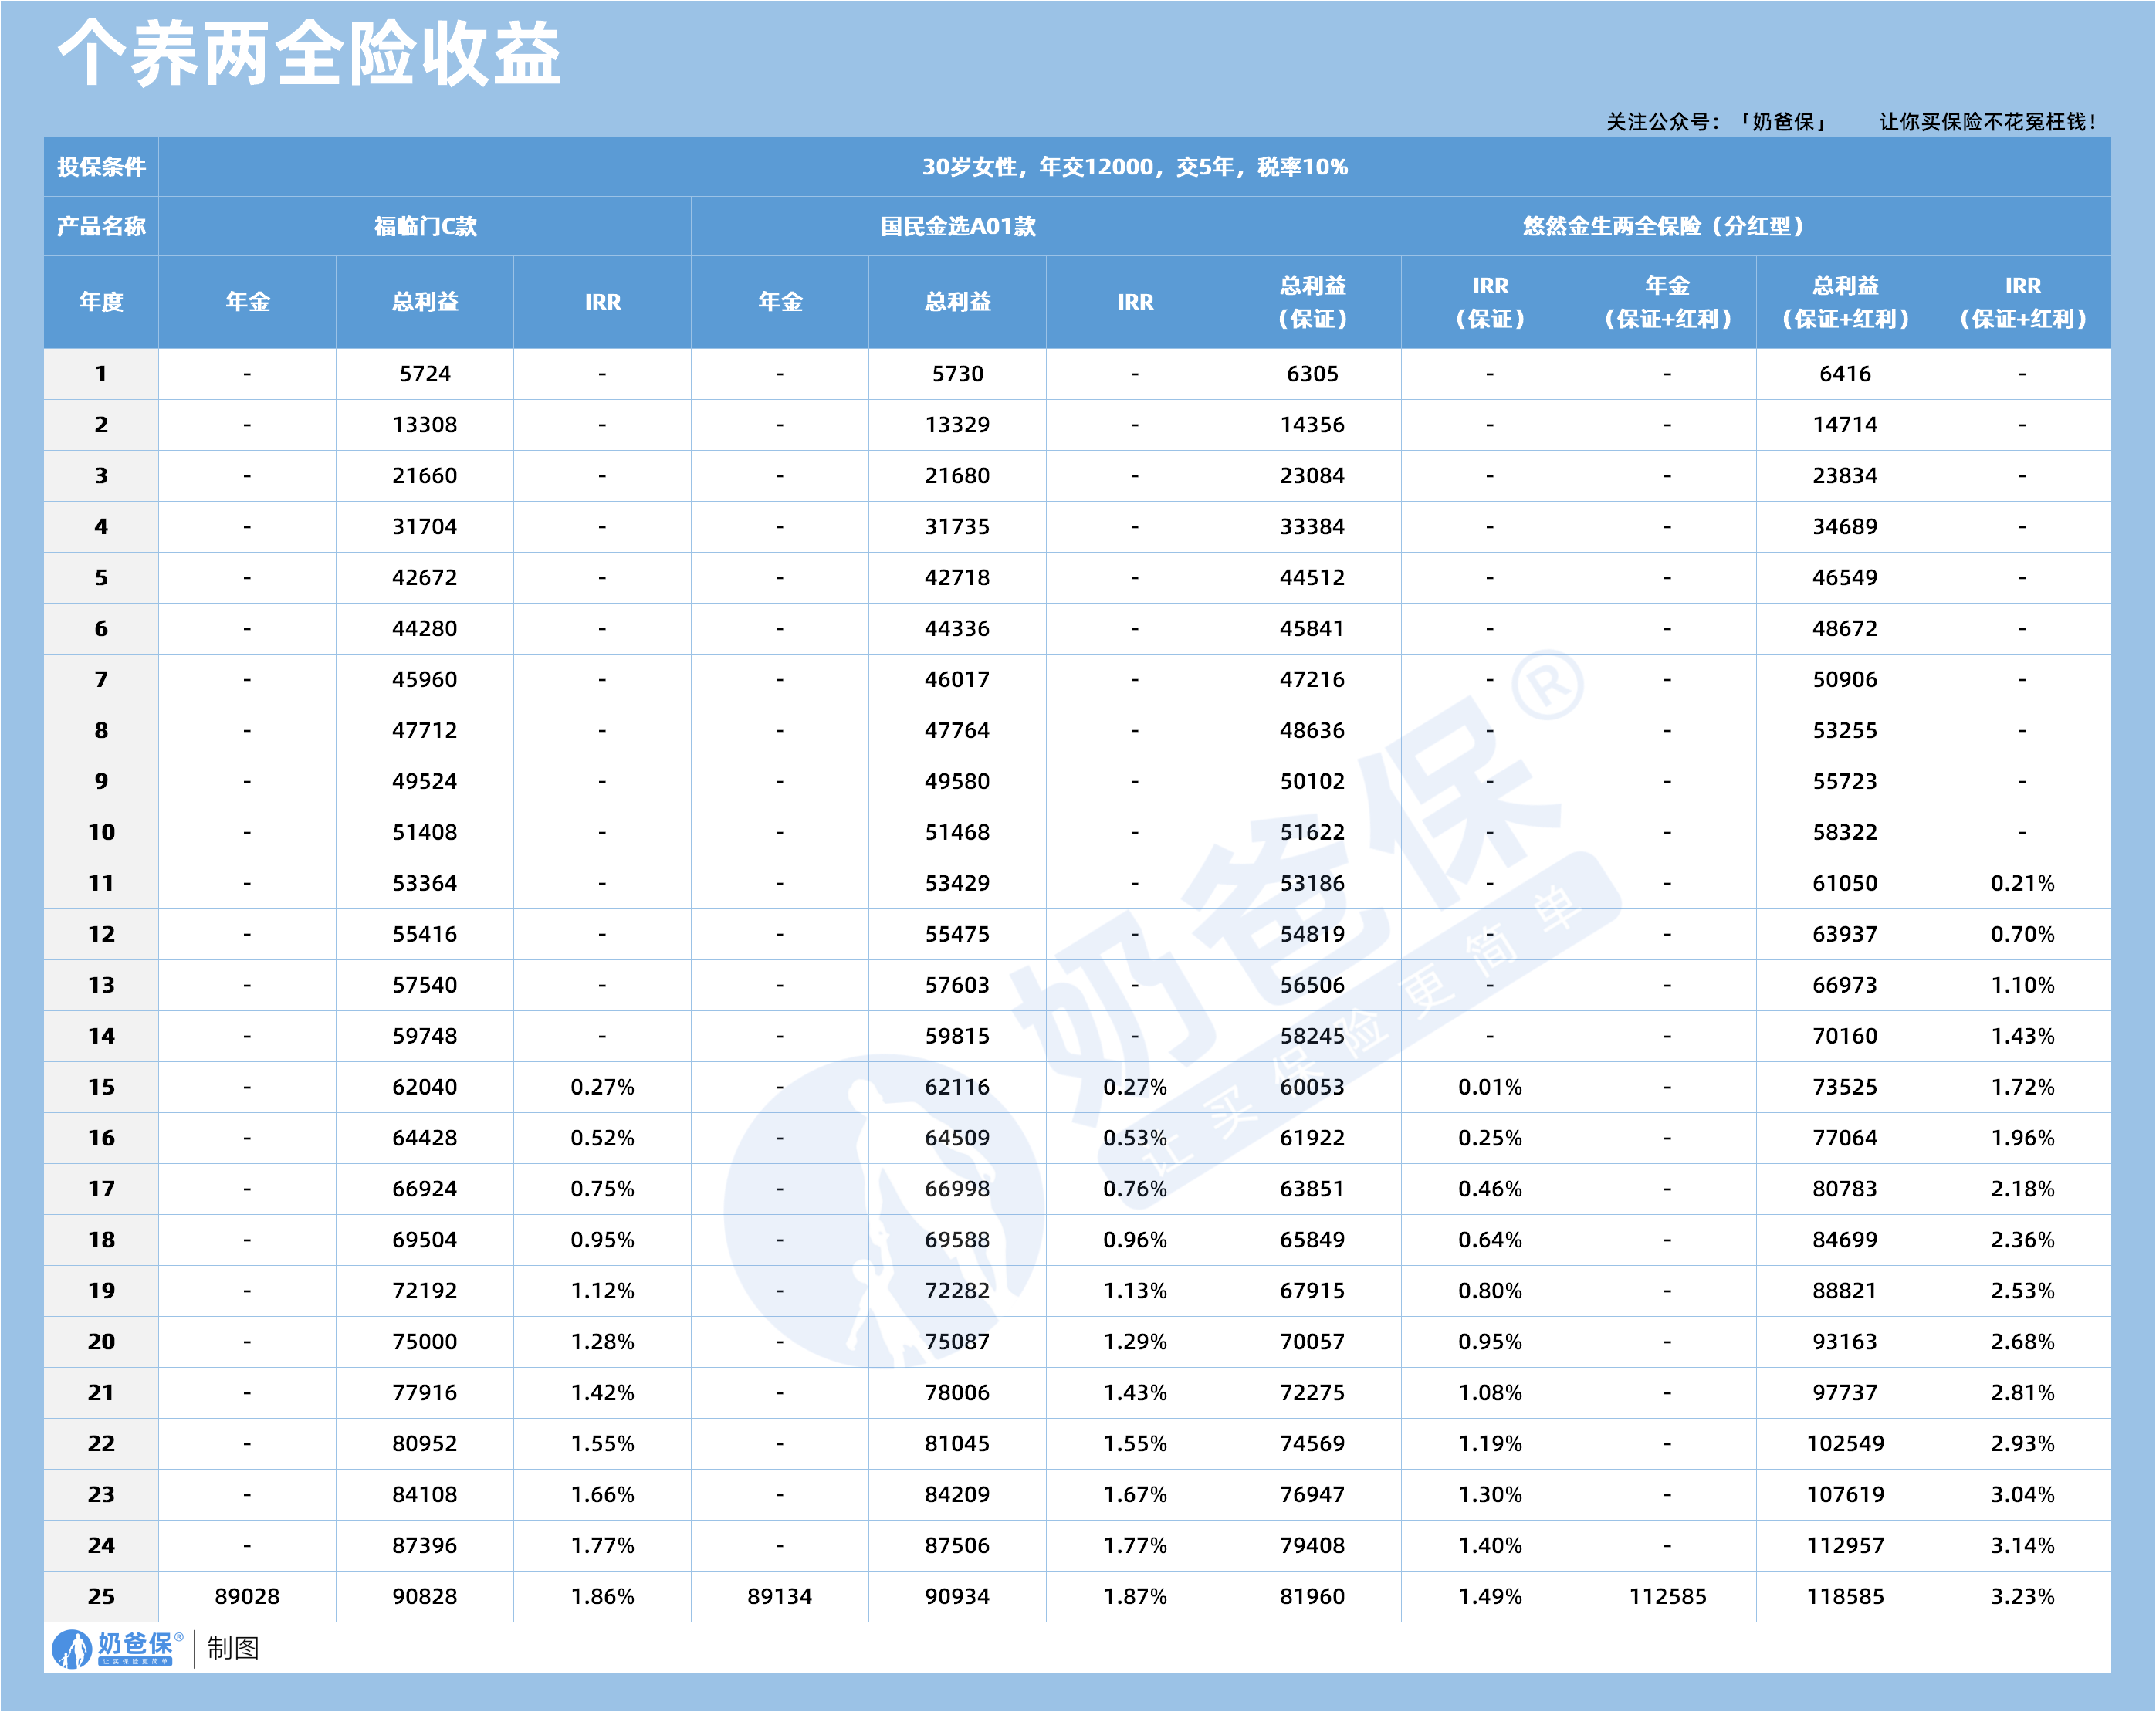Screen dimensions: 2156x1712
Task: Click the final IRR value 3.23%
Action: (x=2023, y=1596)
